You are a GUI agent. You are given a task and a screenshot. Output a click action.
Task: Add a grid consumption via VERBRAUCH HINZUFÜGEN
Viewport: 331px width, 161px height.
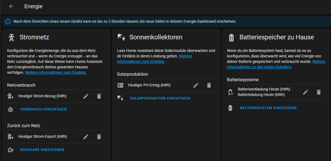43,109
